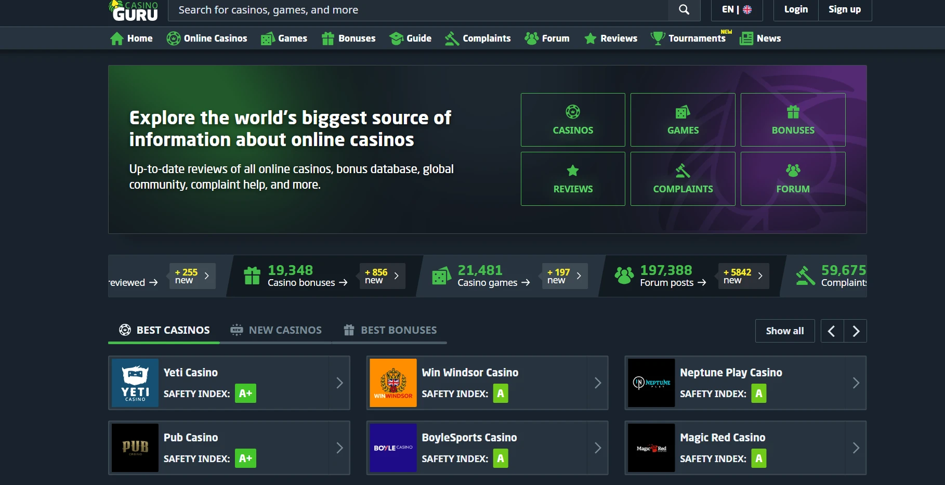Image resolution: width=945 pixels, height=485 pixels.
Task: Switch to the BEST BONUSES tab
Action: (390, 330)
